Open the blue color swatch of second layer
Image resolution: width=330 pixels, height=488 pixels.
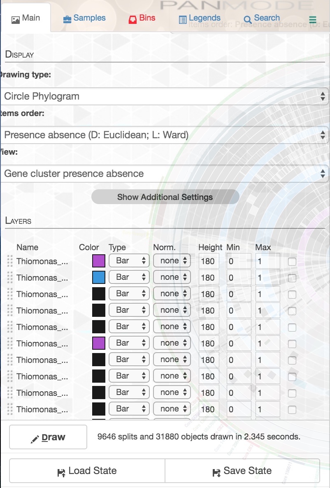[x=99, y=277]
